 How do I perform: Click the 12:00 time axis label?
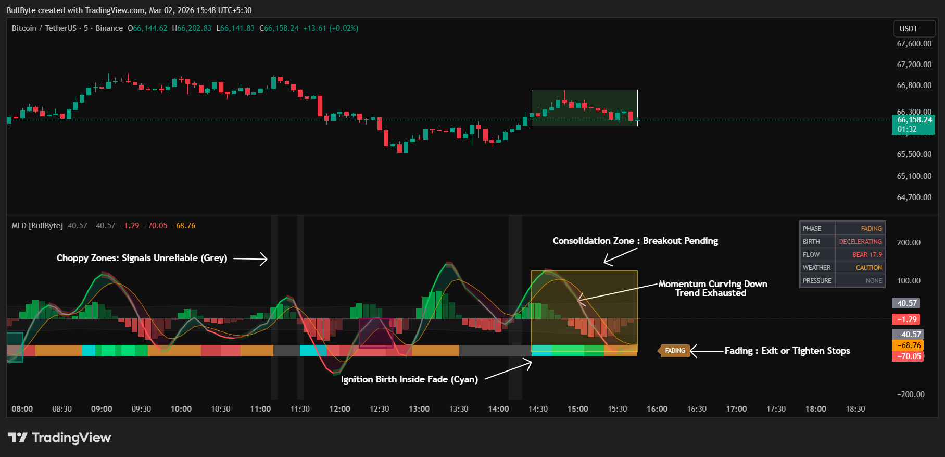coord(339,409)
